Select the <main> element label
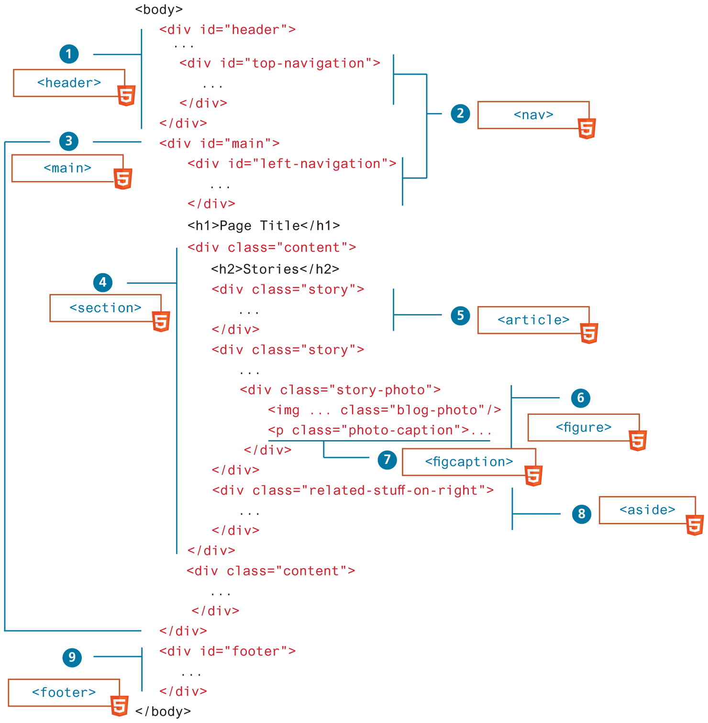708x723 pixels. 67,168
